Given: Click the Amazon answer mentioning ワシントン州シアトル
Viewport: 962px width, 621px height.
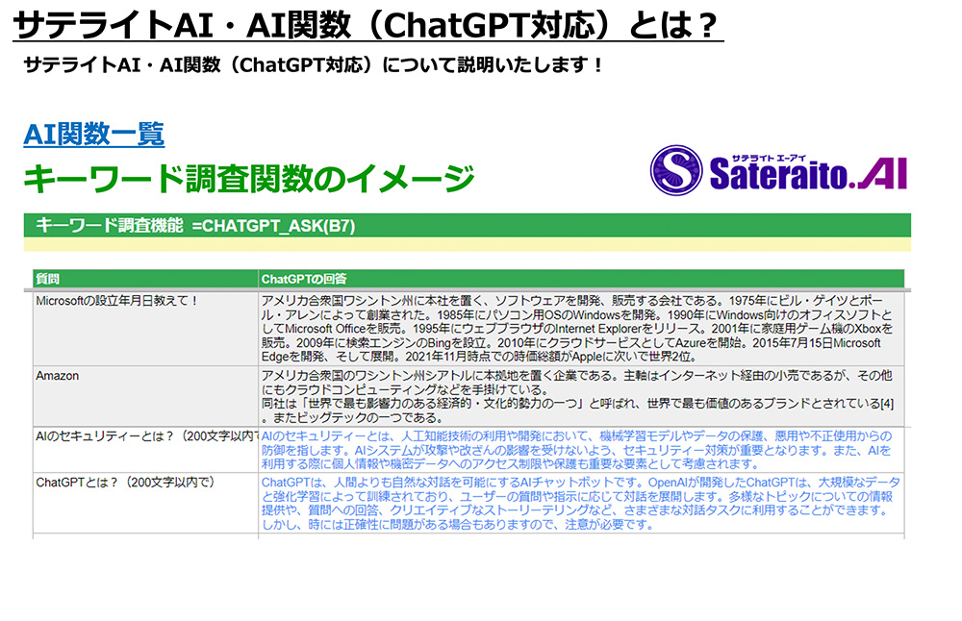Looking at the screenshot, I should pyautogui.click(x=581, y=396).
